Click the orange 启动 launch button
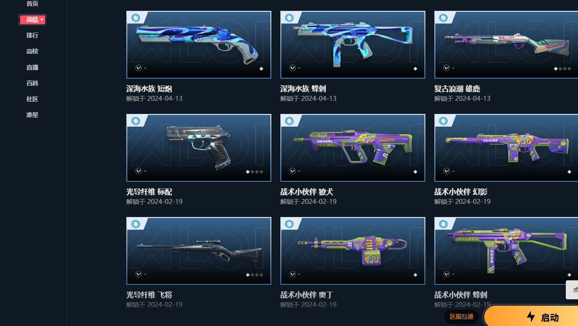 pos(531,316)
